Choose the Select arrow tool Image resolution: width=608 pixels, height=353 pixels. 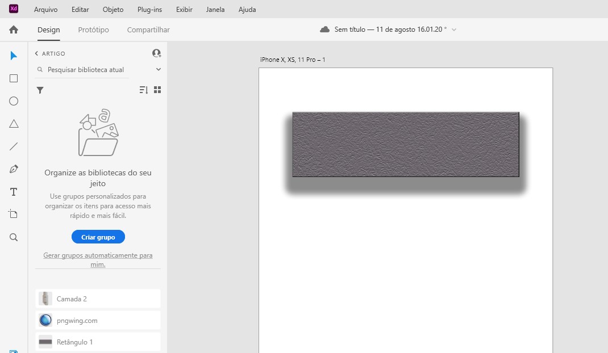14,56
